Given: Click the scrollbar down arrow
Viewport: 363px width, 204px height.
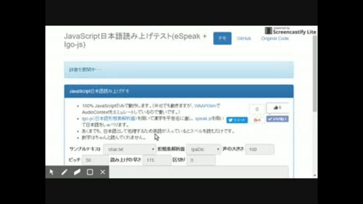Looking at the screenshot, I should tap(315, 175).
